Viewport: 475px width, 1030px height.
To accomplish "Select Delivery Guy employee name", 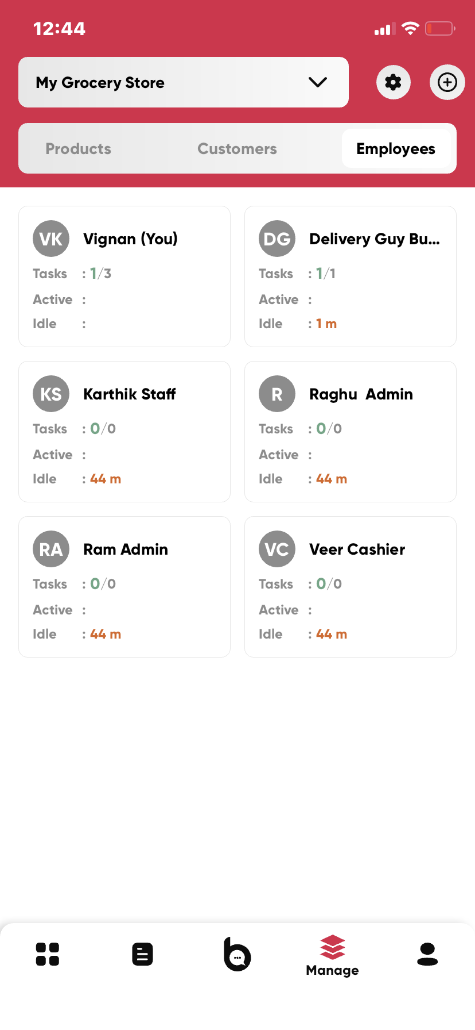I will tap(374, 239).
